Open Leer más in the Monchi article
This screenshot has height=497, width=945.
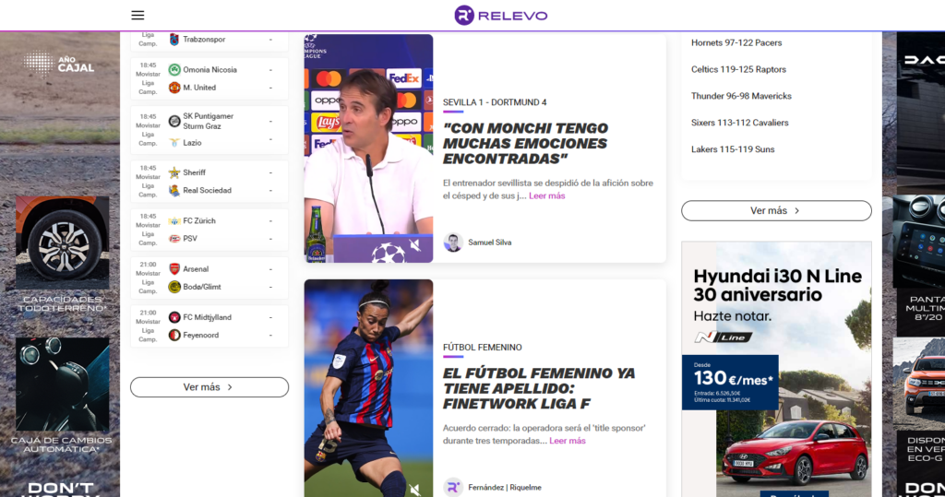pos(546,195)
